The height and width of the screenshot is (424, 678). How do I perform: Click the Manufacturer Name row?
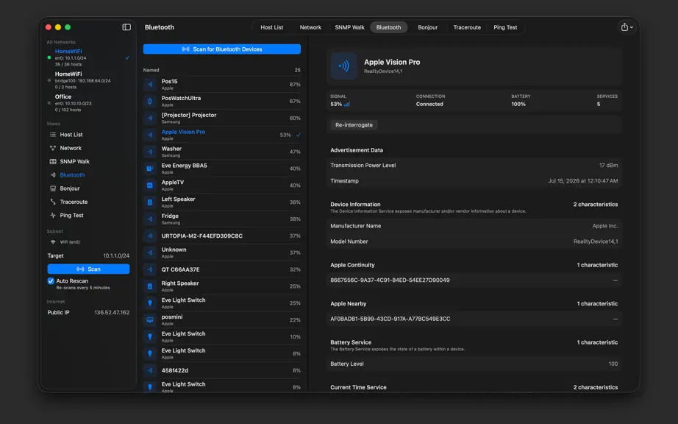474,226
